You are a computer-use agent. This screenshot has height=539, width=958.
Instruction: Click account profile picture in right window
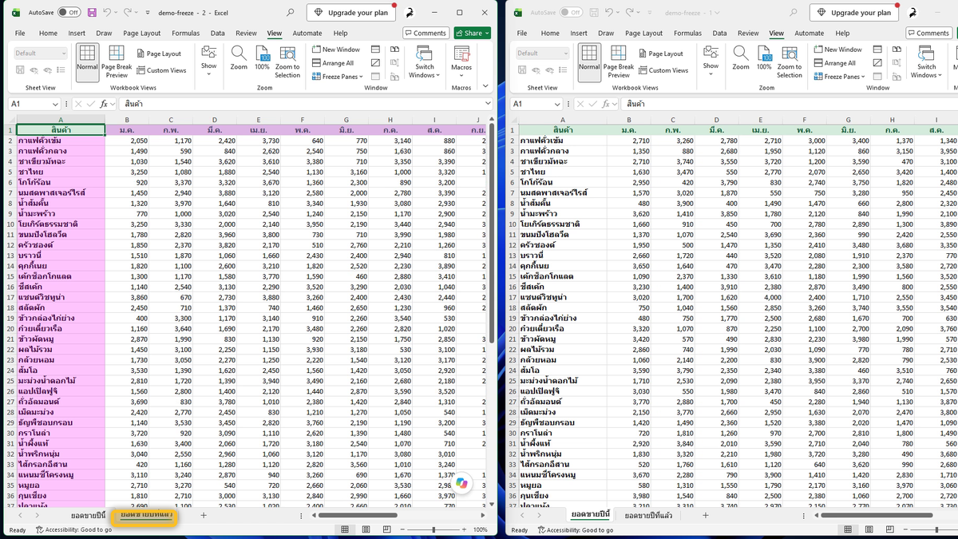coord(912,13)
